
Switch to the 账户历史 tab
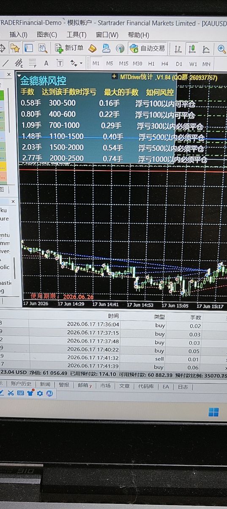[x=21, y=384]
